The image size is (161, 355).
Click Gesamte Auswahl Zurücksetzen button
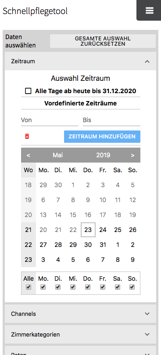103,41
